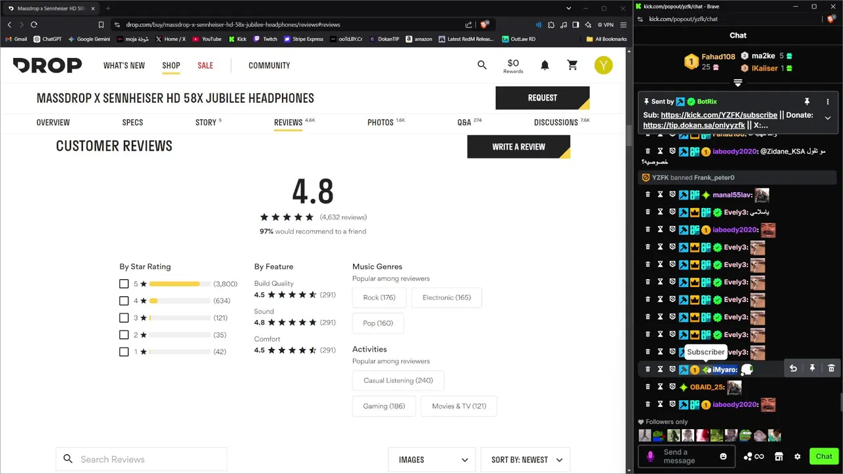Select the Gaming (186) activity chip
The width and height of the screenshot is (843, 474).
384,406
